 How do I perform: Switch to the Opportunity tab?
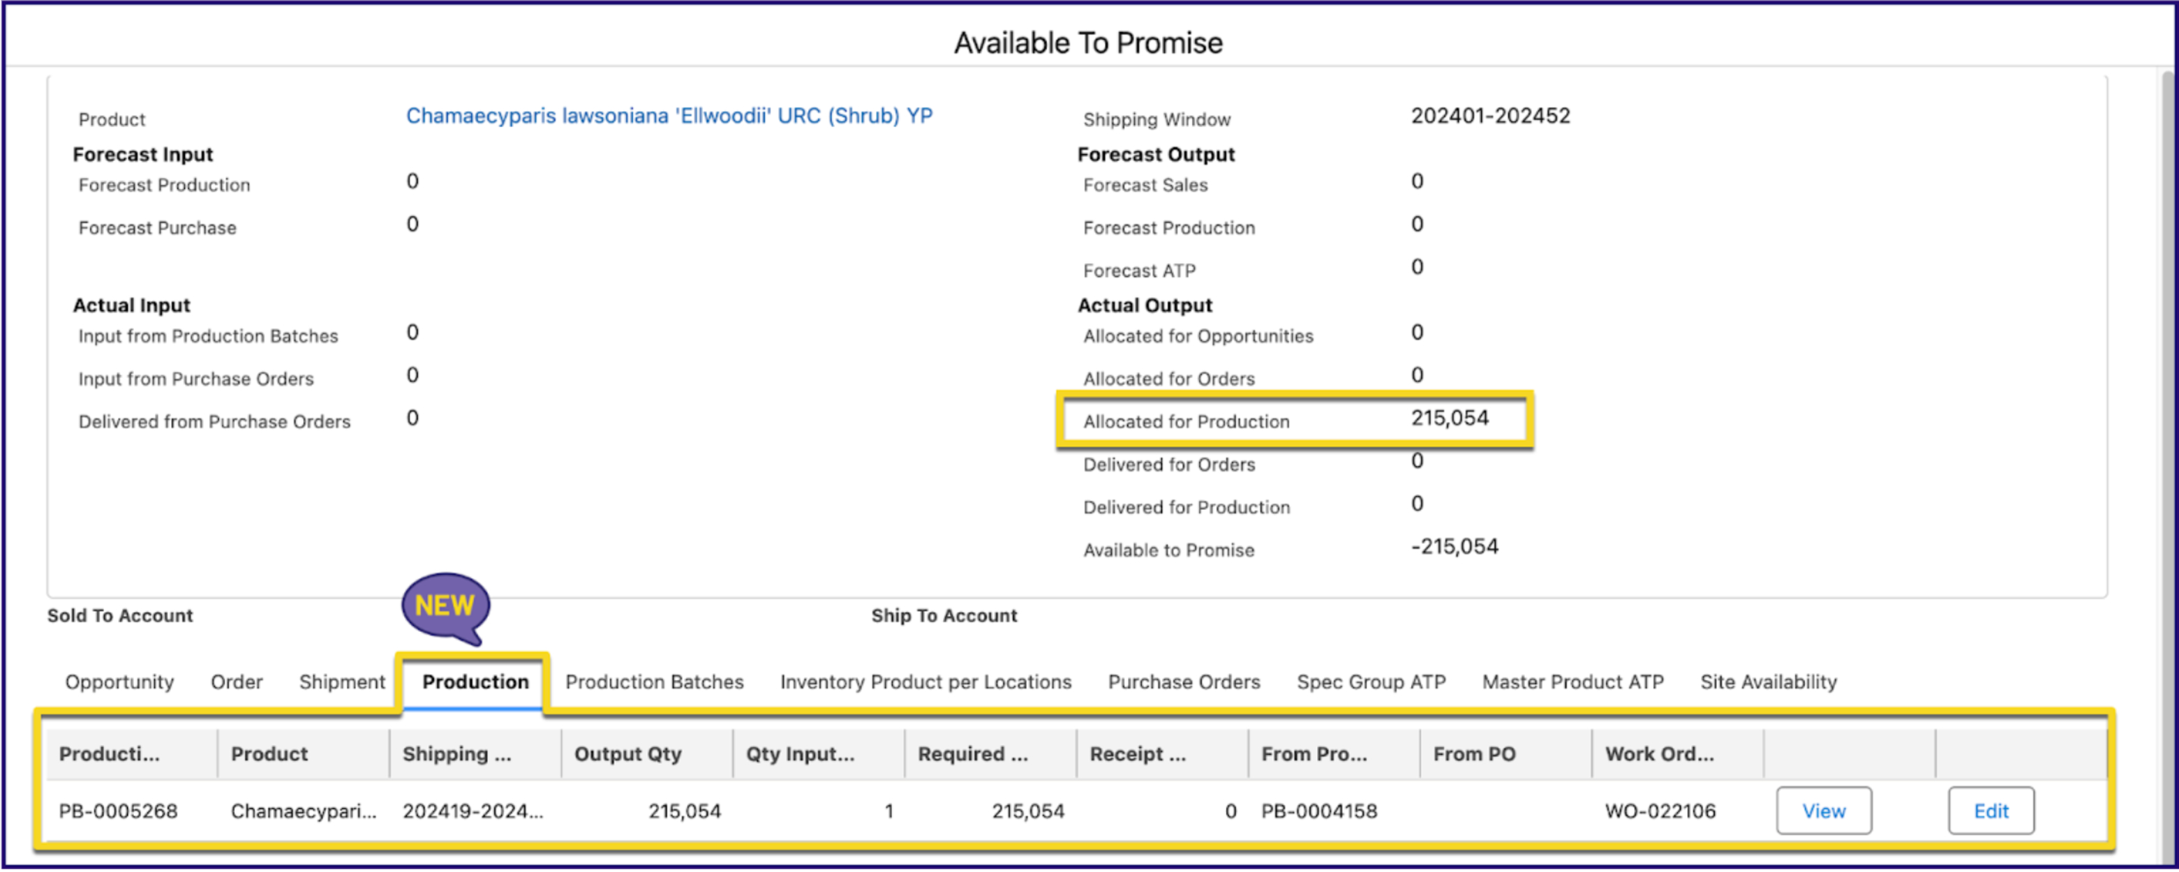pos(119,682)
